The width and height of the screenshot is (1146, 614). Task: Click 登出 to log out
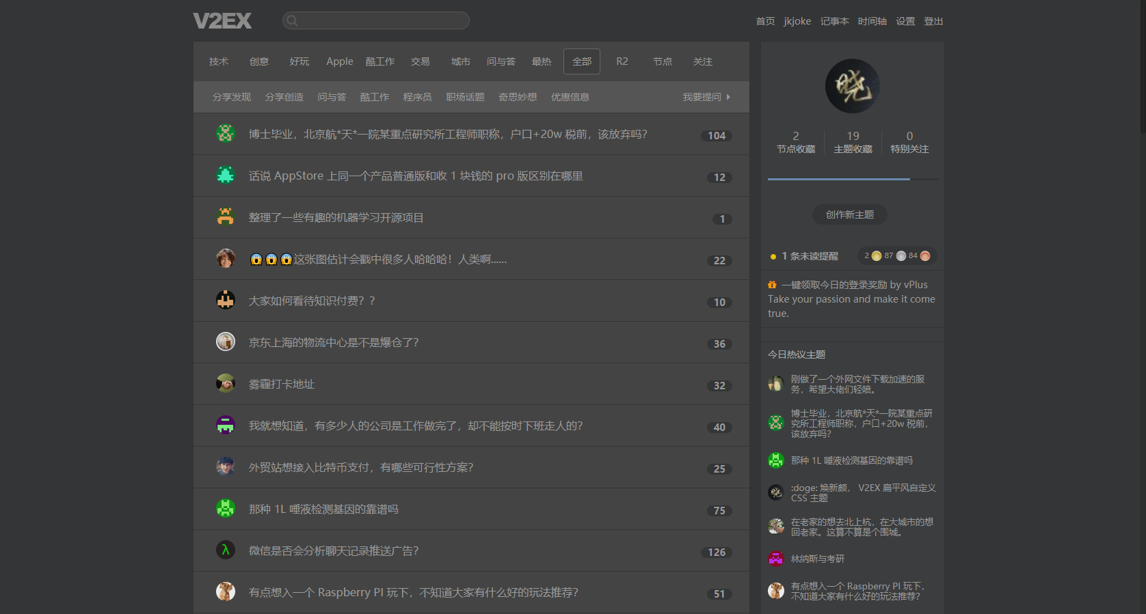[933, 21]
